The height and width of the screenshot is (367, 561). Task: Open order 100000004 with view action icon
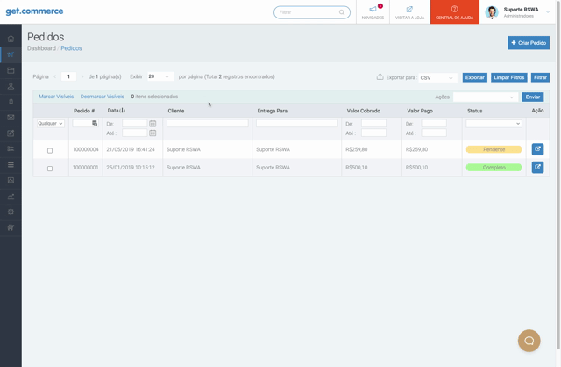tap(537, 149)
